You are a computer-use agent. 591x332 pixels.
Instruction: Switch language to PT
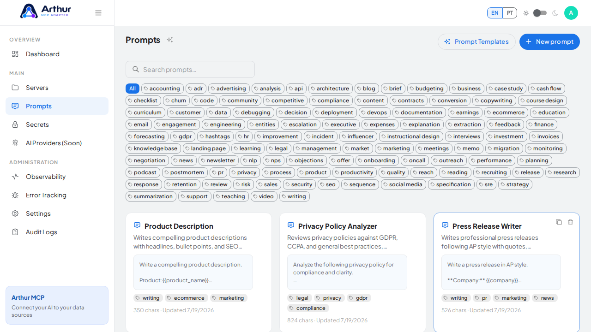tap(510, 13)
